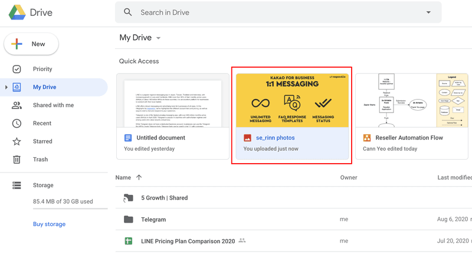472x255 pixels.
Task: Click the Reseller Automation Flow title
Action: coord(409,138)
